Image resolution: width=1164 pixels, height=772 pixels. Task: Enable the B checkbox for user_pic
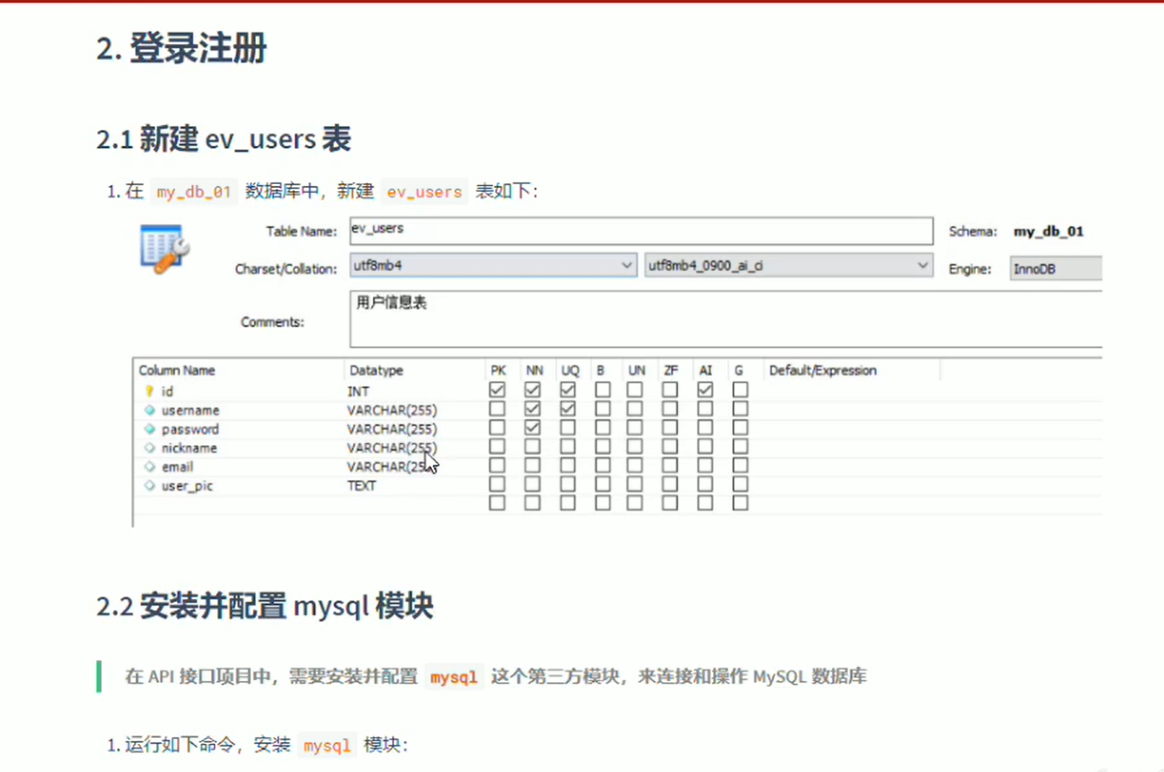(x=602, y=484)
